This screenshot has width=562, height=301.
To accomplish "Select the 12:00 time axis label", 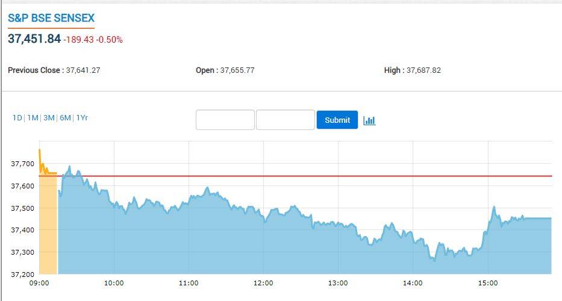I will [263, 283].
